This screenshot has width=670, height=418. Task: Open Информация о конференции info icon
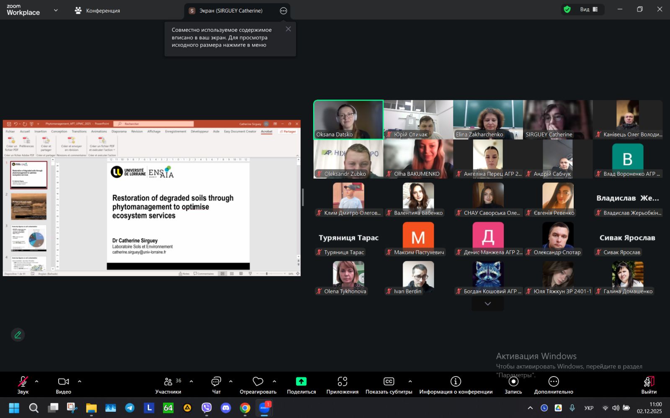pos(456,382)
